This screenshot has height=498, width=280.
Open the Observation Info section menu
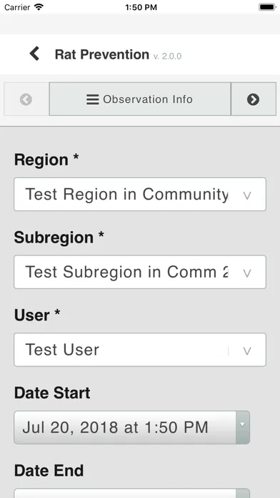click(140, 99)
